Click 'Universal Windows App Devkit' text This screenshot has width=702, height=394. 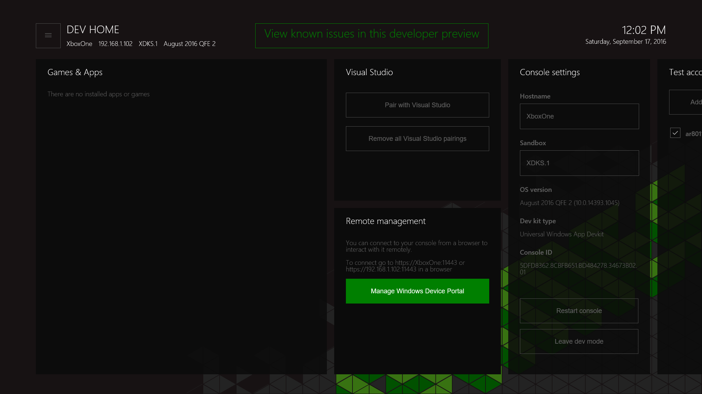562,234
